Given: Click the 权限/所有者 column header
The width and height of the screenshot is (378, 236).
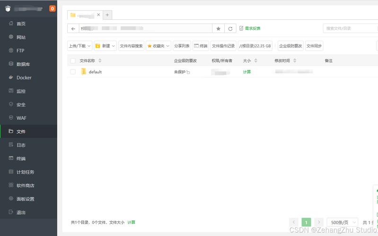Looking at the screenshot, I should (222, 60).
